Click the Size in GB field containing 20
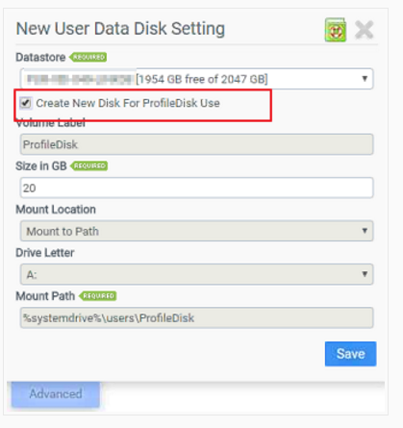The width and height of the screenshot is (403, 428). pyautogui.click(x=196, y=188)
